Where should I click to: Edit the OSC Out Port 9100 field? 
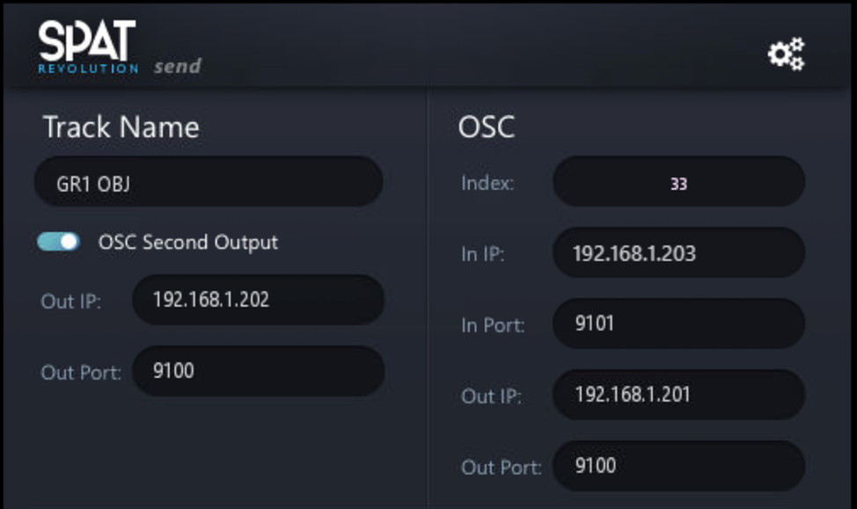678,467
